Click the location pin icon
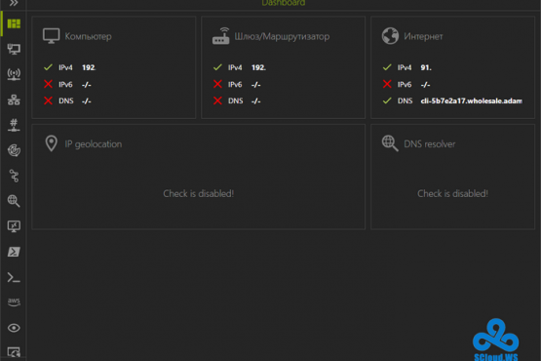 51,143
